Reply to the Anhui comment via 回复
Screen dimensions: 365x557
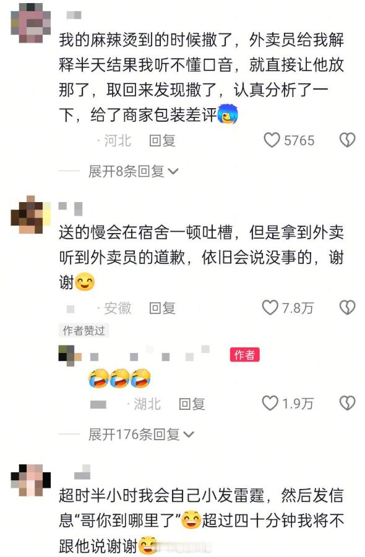[x=163, y=308]
